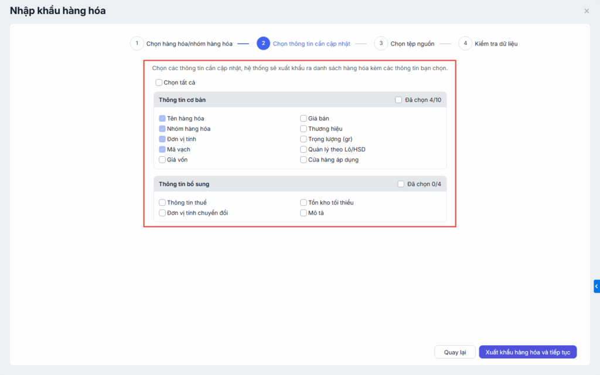The height and width of the screenshot is (375, 600).
Task: Toggle select-all for Thông tin bổ sung
Action: pyautogui.click(x=401, y=184)
